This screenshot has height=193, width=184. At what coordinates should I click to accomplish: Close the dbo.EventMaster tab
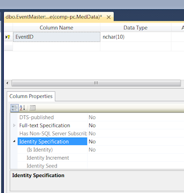pyautogui.click(x=109, y=17)
